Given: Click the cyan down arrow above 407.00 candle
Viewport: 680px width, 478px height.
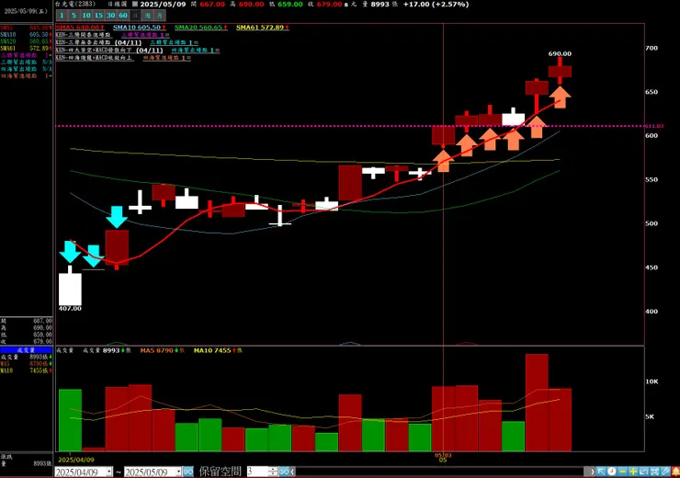Looking at the screenshot, I should (70, 252).
